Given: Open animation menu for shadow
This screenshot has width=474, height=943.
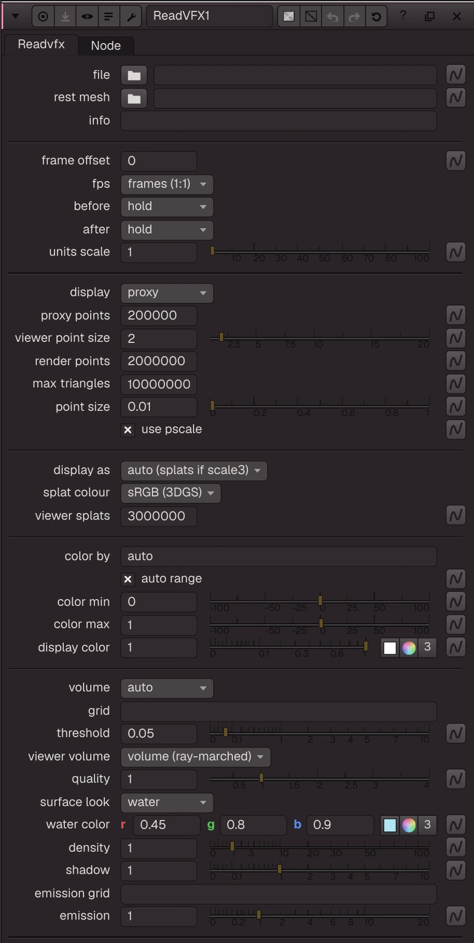Looking at the screenshot, I should click(x=456, y=870).
